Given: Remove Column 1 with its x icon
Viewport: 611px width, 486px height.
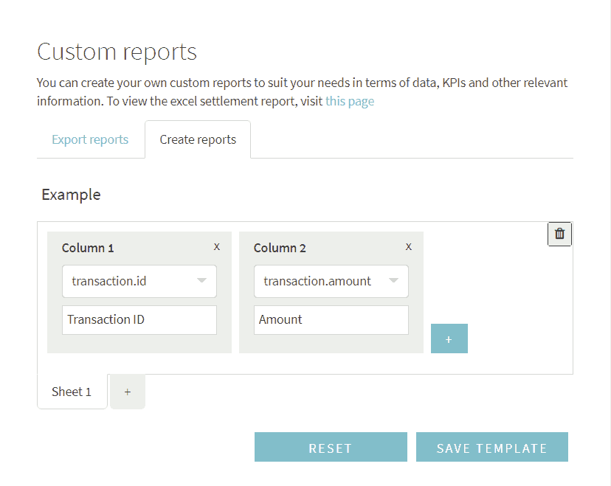Looking at the screenshot, I should (x=217, y=247).
